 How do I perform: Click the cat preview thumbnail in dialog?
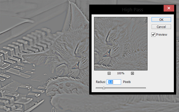pyautogui.click(x=121, y=44)
